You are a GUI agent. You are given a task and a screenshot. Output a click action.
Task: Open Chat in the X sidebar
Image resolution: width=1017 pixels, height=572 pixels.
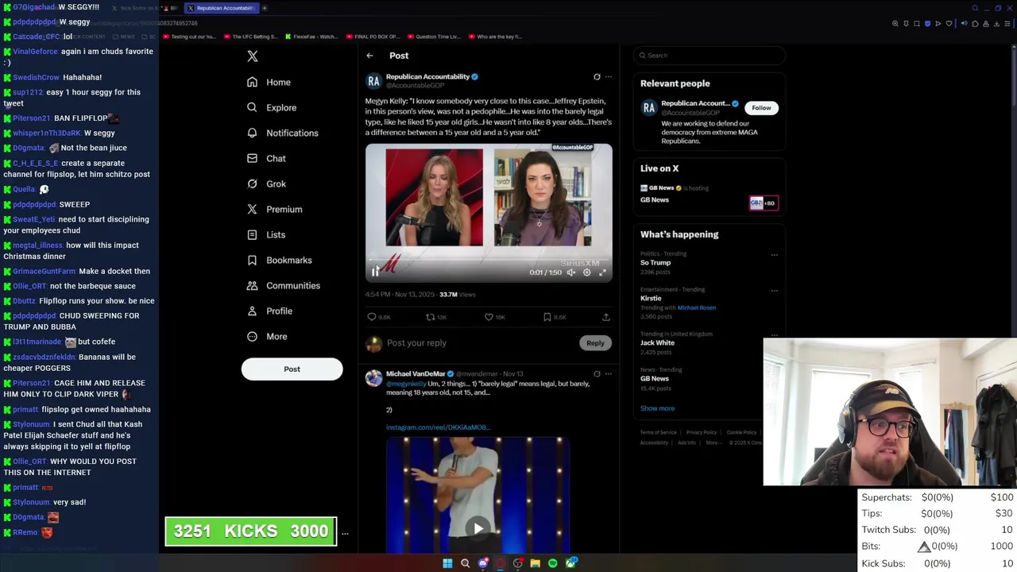266,158
